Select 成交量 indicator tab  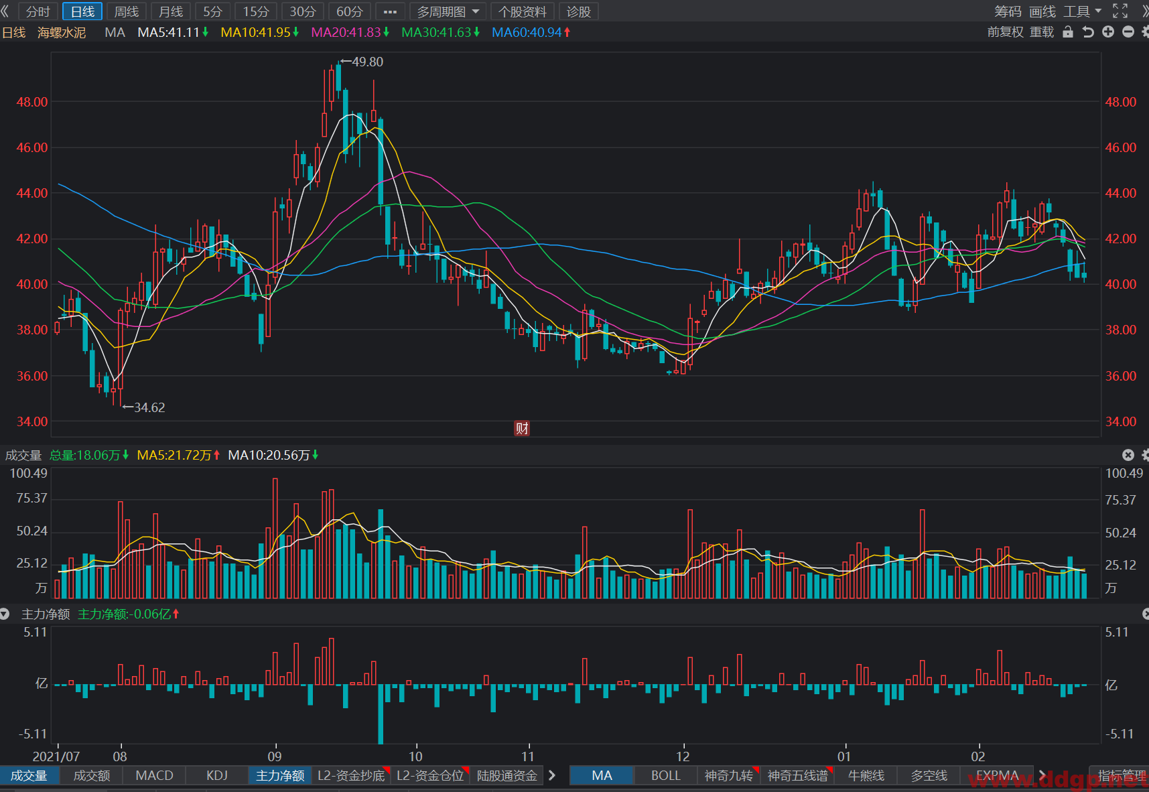29,775
